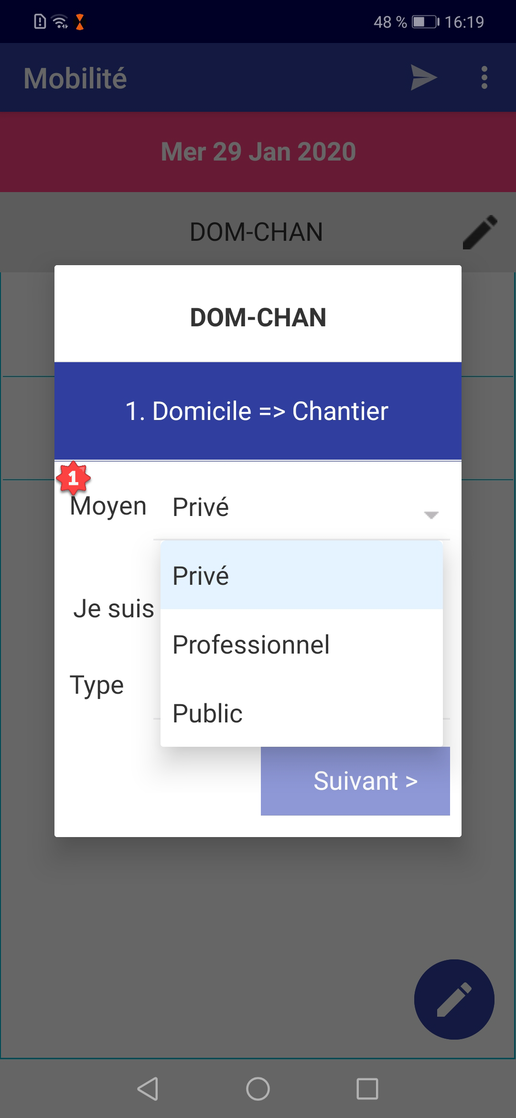Tap the DOM-CHAN dialog title
The image size is (516, 1118).
(x=258, y=317)
